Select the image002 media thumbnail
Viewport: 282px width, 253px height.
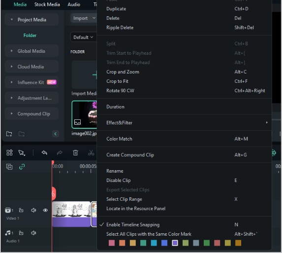tap(84, 114)
